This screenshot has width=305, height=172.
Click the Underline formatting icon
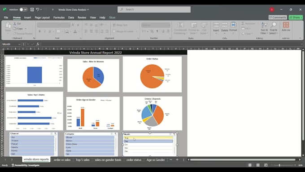pyautogui.click(x=50, y=31)
